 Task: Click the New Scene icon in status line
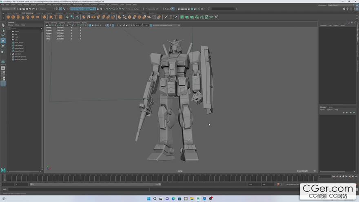tap(20, 9)
